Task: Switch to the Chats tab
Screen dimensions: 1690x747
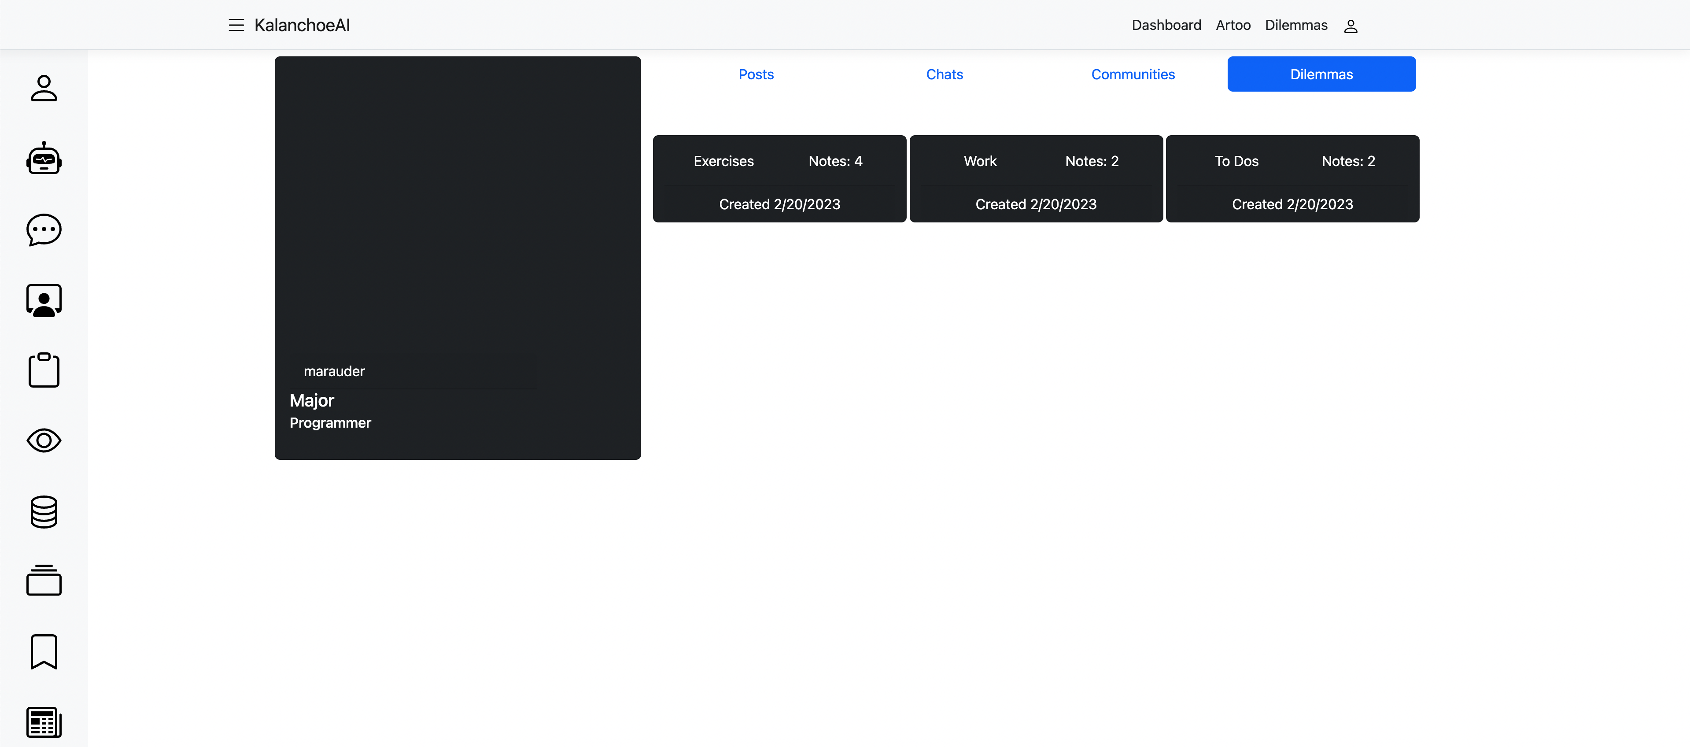Action: [944, 74]
